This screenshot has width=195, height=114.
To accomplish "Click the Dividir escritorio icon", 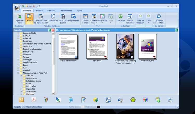I will [86, 17].
